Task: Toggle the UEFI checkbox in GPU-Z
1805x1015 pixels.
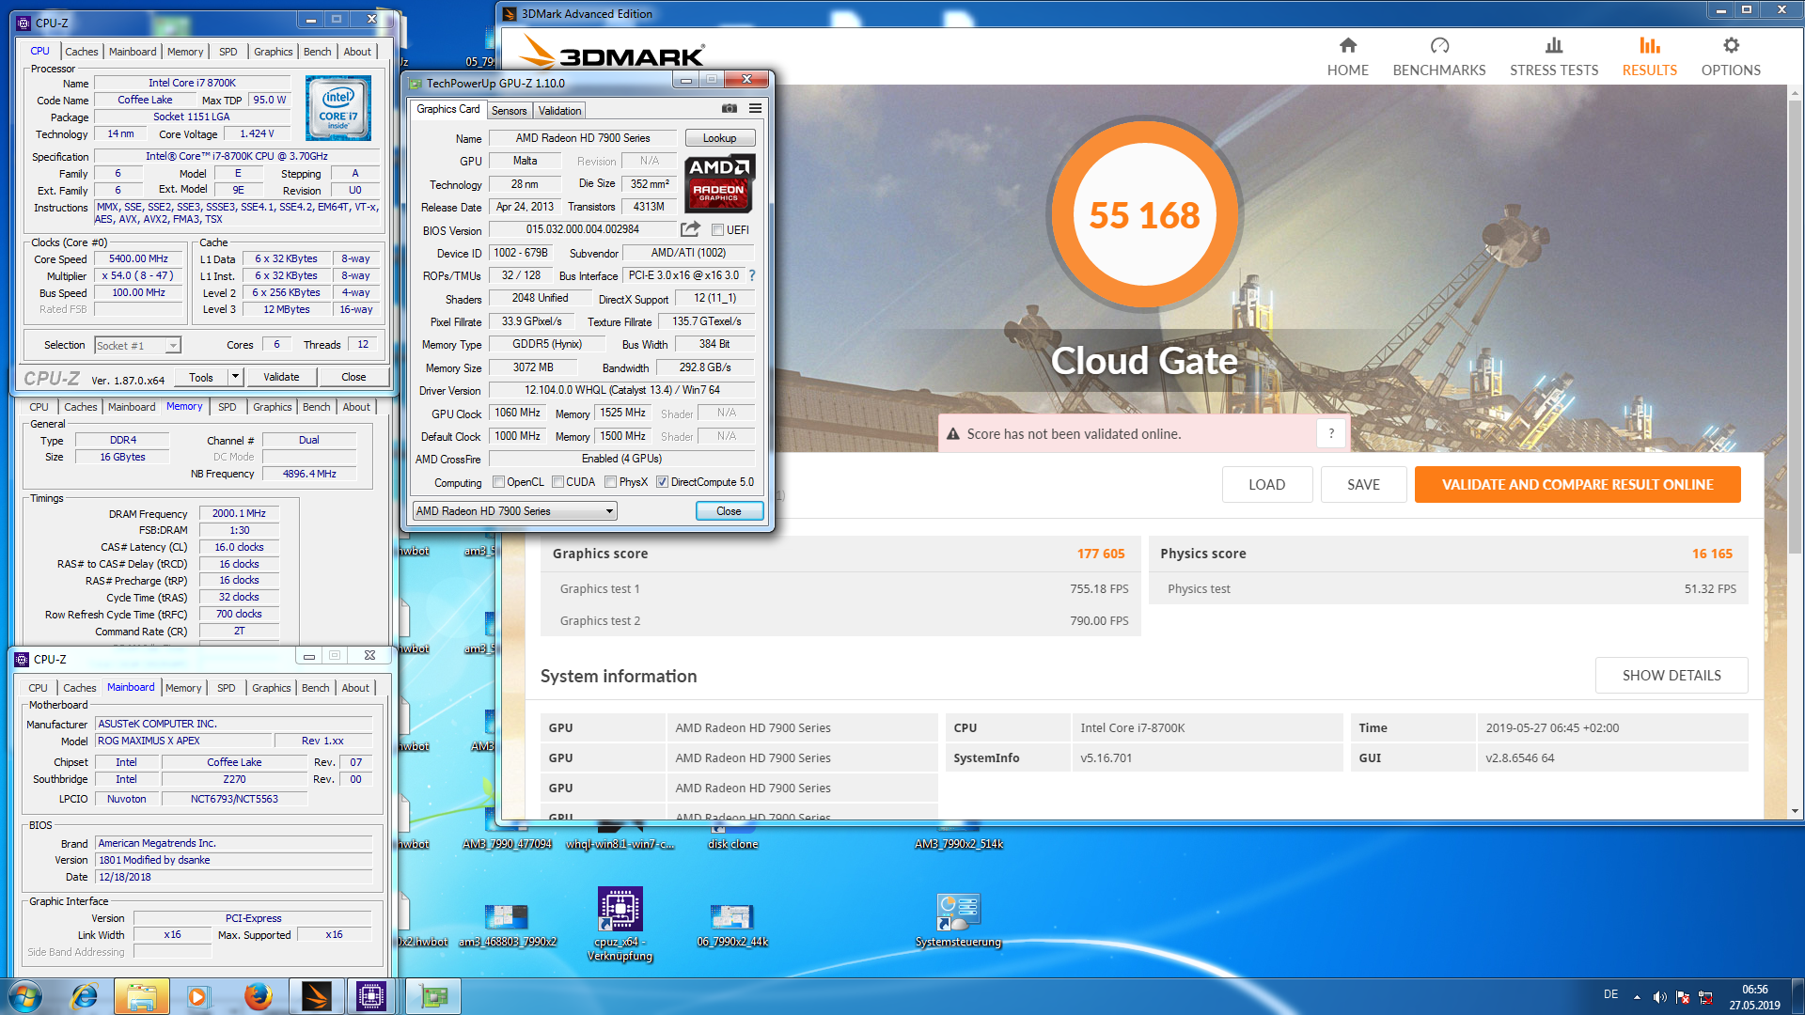Action: (x=717, y=229)
